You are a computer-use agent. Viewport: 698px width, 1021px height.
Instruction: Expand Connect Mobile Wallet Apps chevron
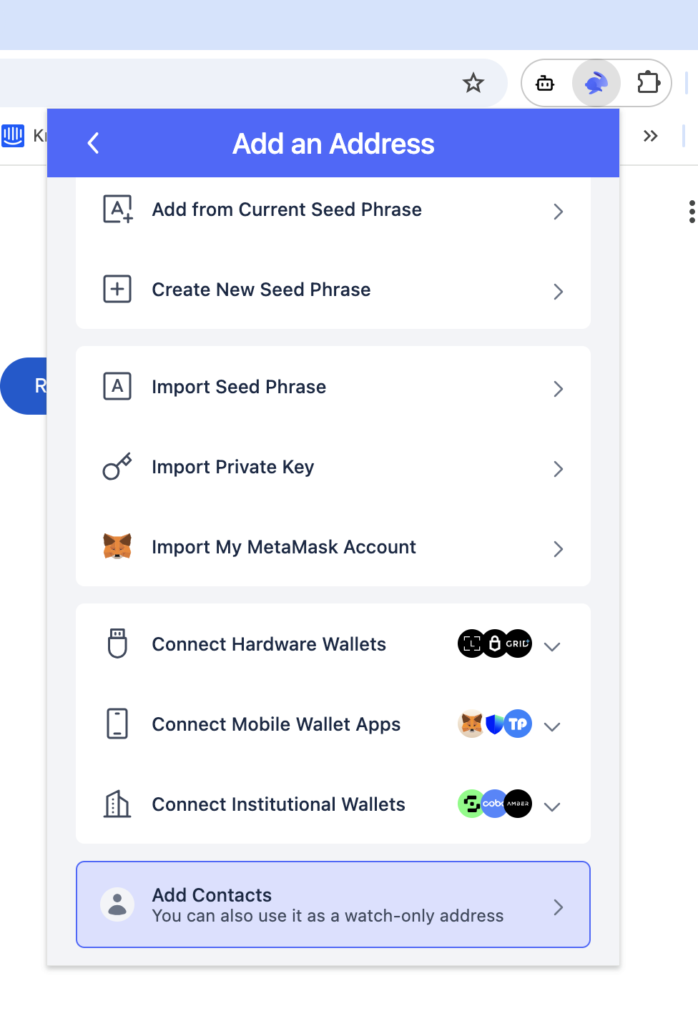coord(551,726)
